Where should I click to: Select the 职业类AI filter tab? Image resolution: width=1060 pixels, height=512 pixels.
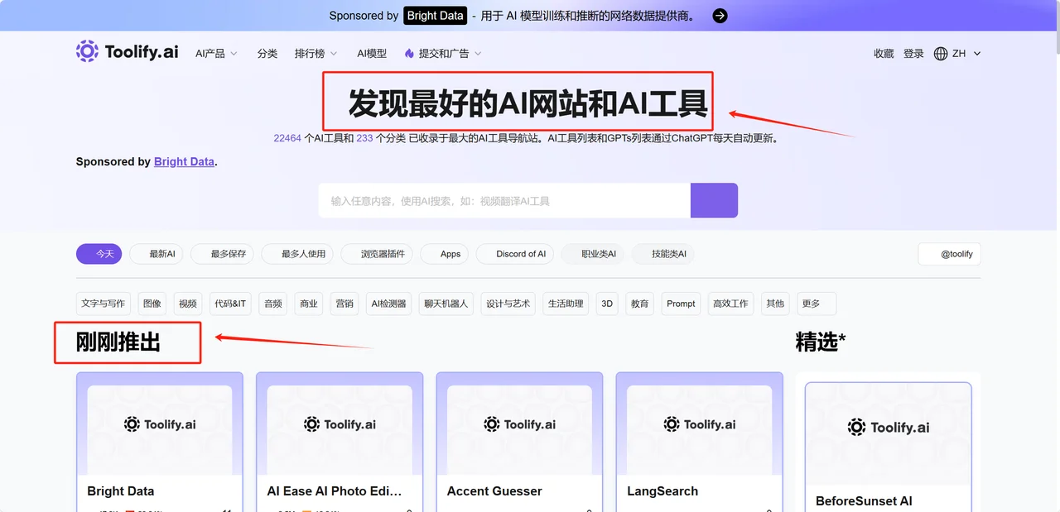[x=593, y=254]
